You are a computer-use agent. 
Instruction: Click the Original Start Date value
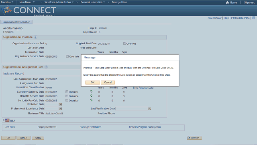point(104,44)
